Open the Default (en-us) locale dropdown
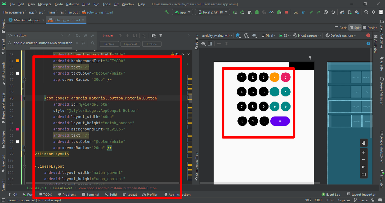 tap(341, 36)
